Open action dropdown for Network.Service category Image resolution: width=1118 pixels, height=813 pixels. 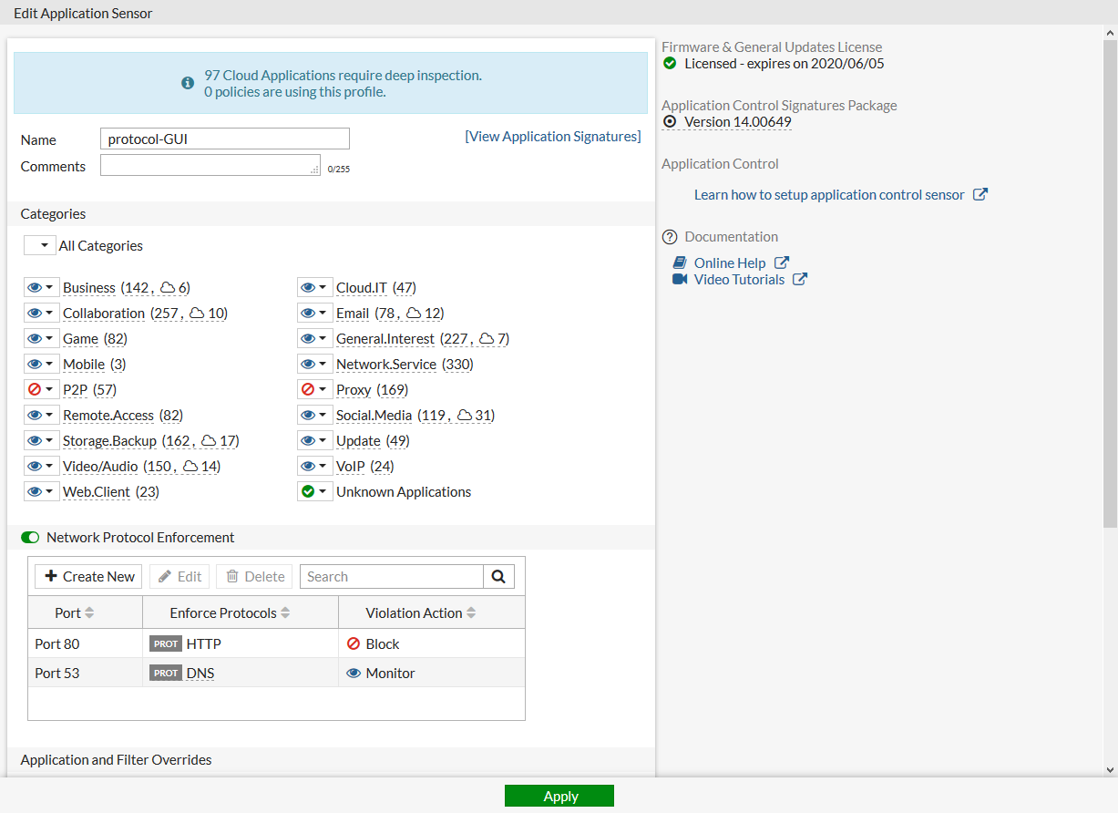[314, 364]
